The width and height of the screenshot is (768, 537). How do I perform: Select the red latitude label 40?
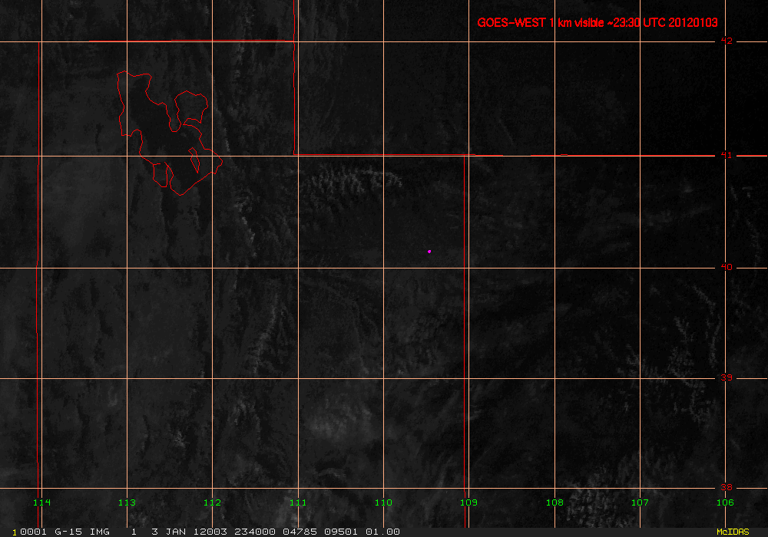727,267
